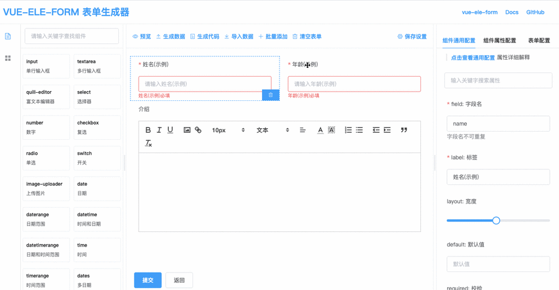The height and width of the screenshot is (290, 559).
Task: Decrease indent in editor toolbar
Action: pyautogui.click(x=376, y=130)
